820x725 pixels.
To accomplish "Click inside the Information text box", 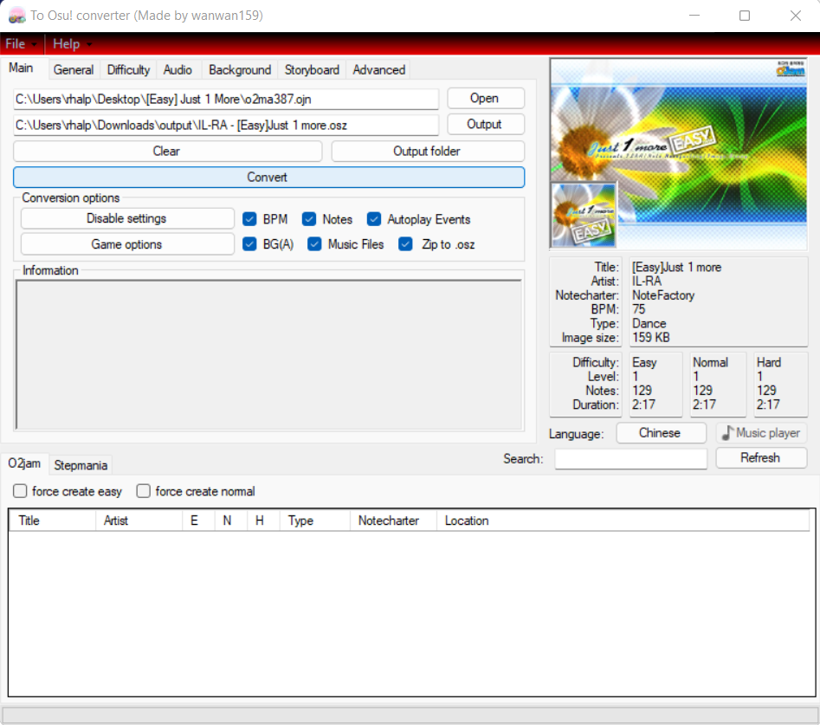I will 268,354.
